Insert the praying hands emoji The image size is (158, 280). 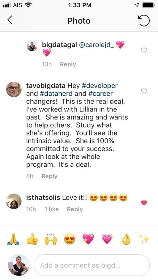point(13,239)
